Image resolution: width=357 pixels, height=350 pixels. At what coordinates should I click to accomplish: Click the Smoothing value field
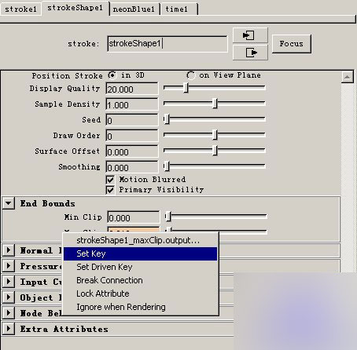(x=132, y=167)
